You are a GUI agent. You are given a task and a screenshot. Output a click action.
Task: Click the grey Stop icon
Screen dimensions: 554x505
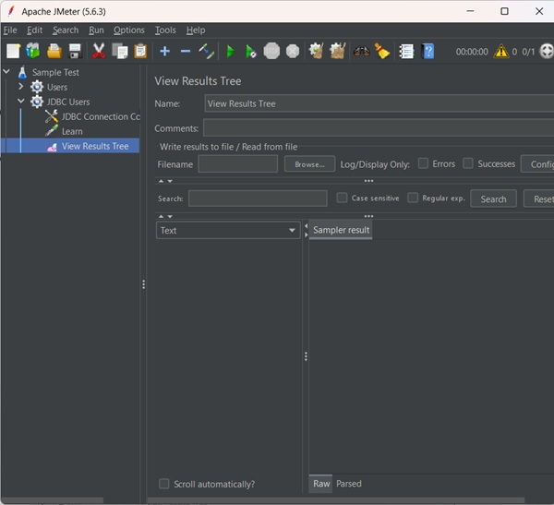pyautogui.click(x=271, y=52)
